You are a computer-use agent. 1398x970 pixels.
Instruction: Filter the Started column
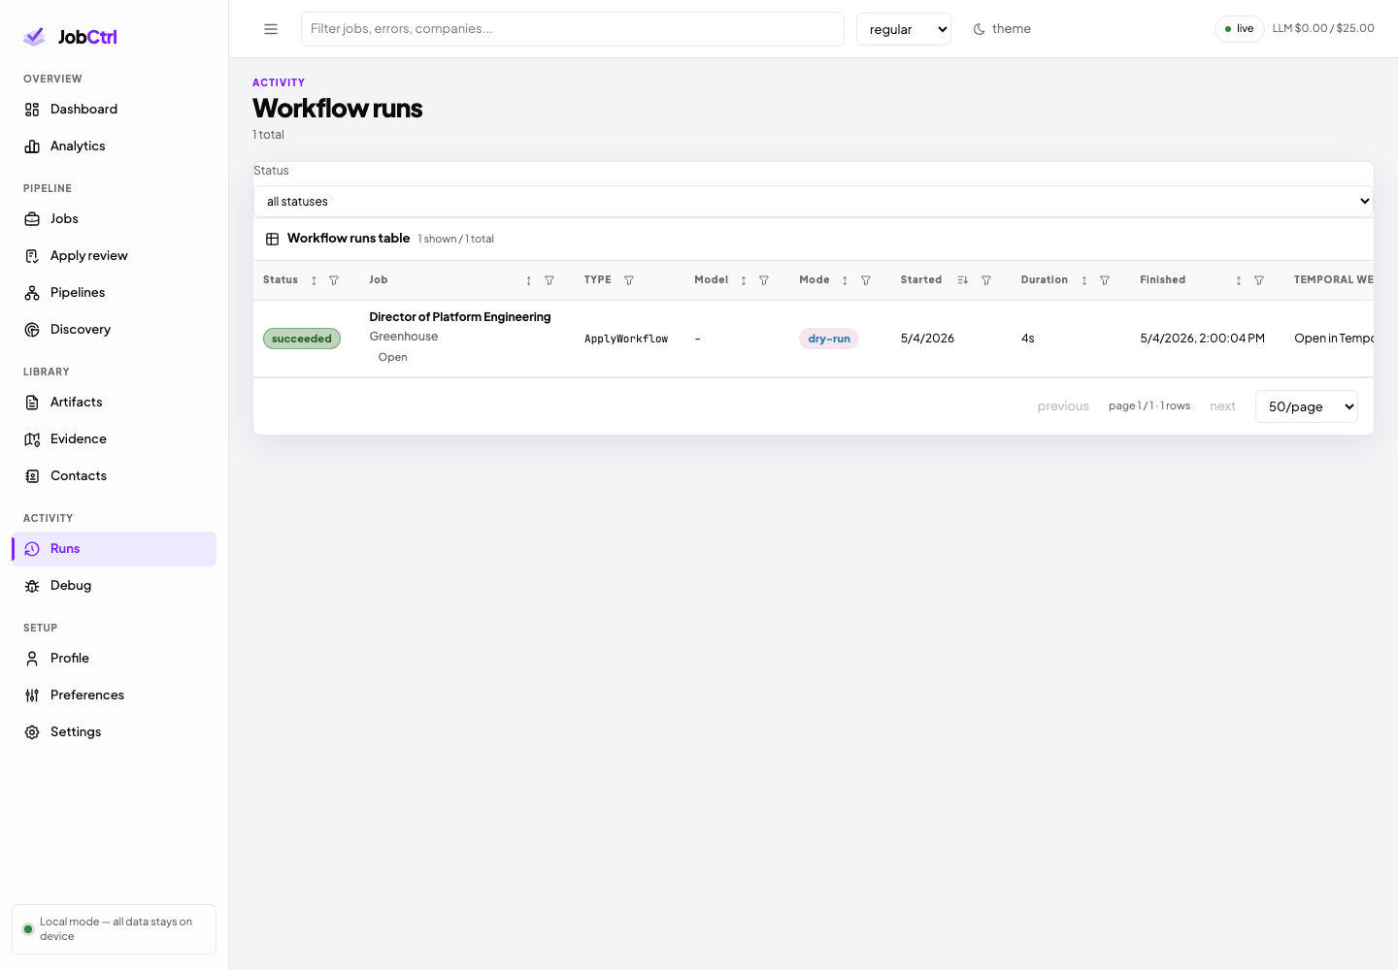coord(986,280)
